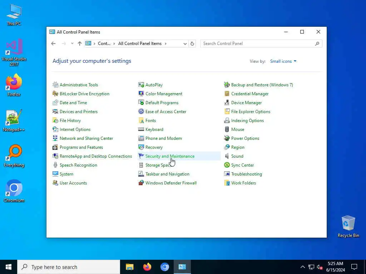
Task: Click the Internet Options icon
Action: 55,129
